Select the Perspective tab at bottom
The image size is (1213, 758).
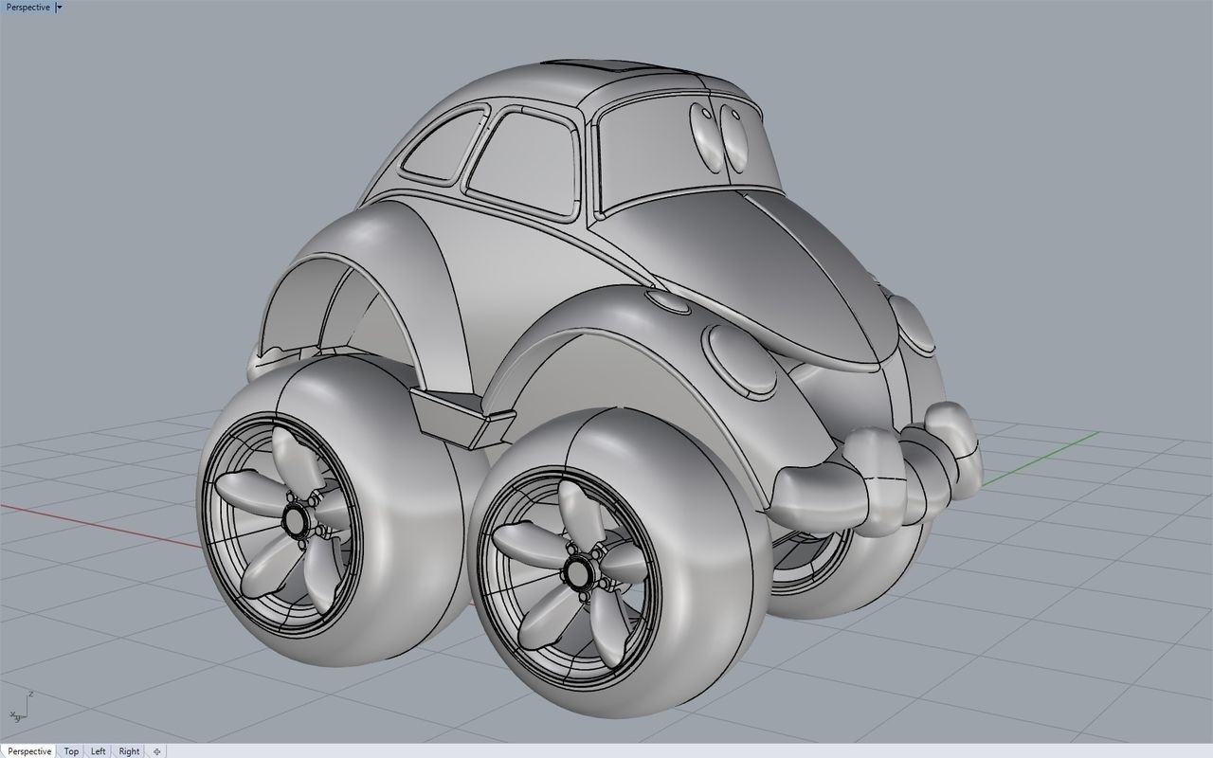click(x=29, y=751)
